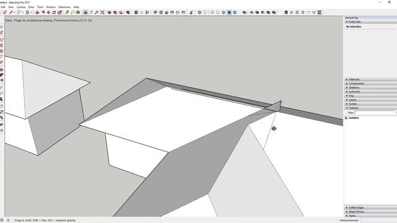Expand the Fog panel
The height and width of the screenshot is (223, 397).
370,95
